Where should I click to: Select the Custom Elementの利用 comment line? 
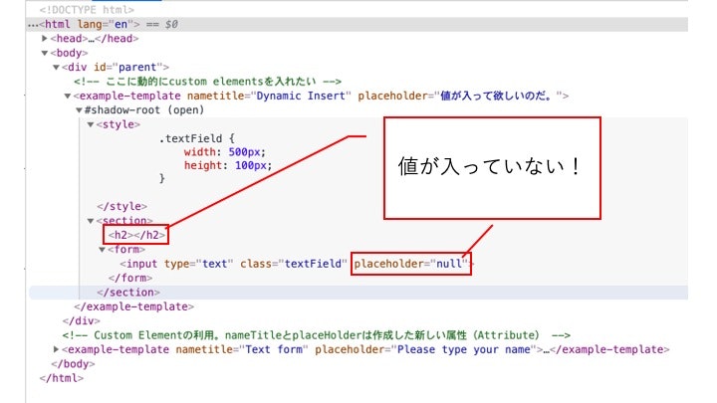pyautogui.click(x=317, y=335)
